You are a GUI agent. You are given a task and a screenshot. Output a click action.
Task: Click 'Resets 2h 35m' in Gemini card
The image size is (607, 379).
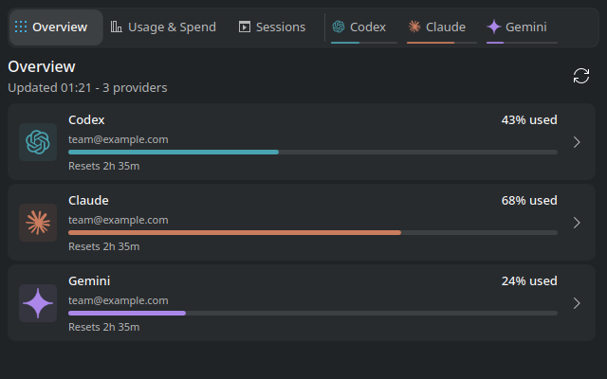coord(103,327)
